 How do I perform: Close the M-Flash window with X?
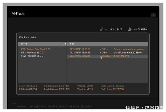(x=153, y=15)
